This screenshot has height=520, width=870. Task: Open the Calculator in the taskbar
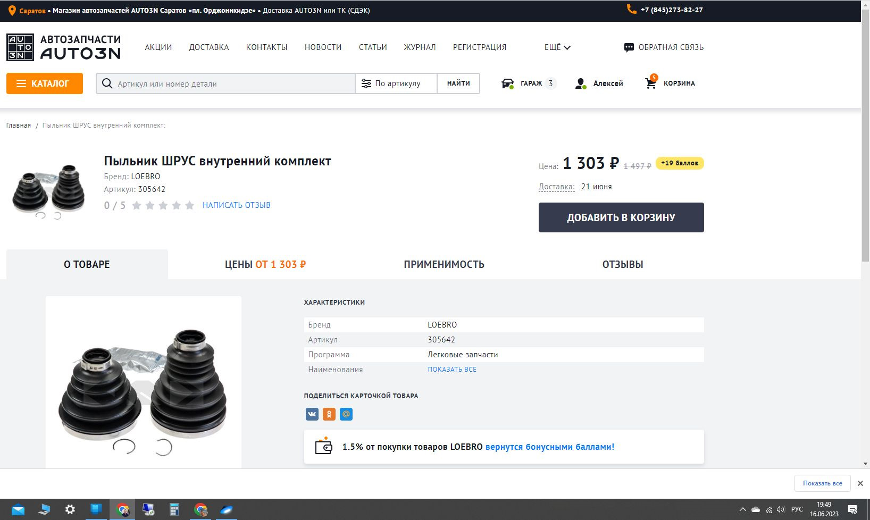click(174, 509)
